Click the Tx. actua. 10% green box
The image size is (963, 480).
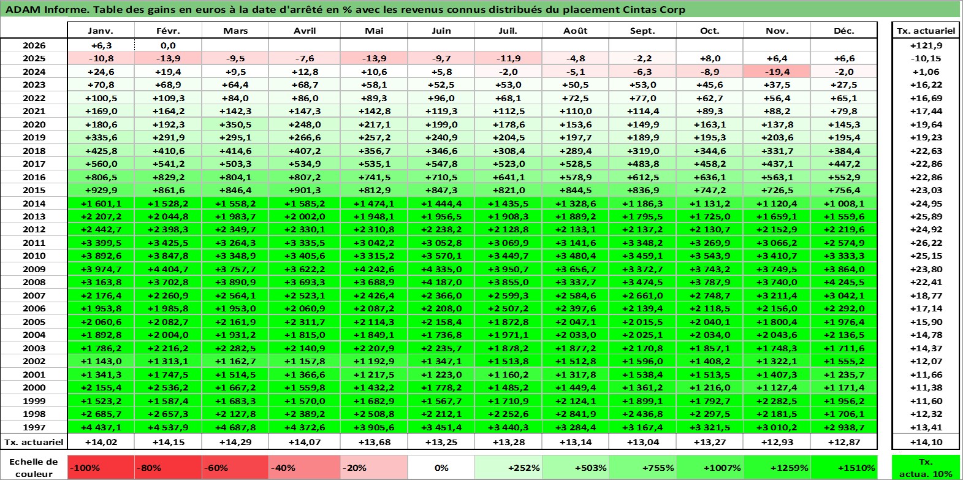point(926,467)
